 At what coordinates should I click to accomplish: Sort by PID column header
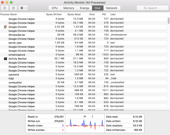coord(105,14)
